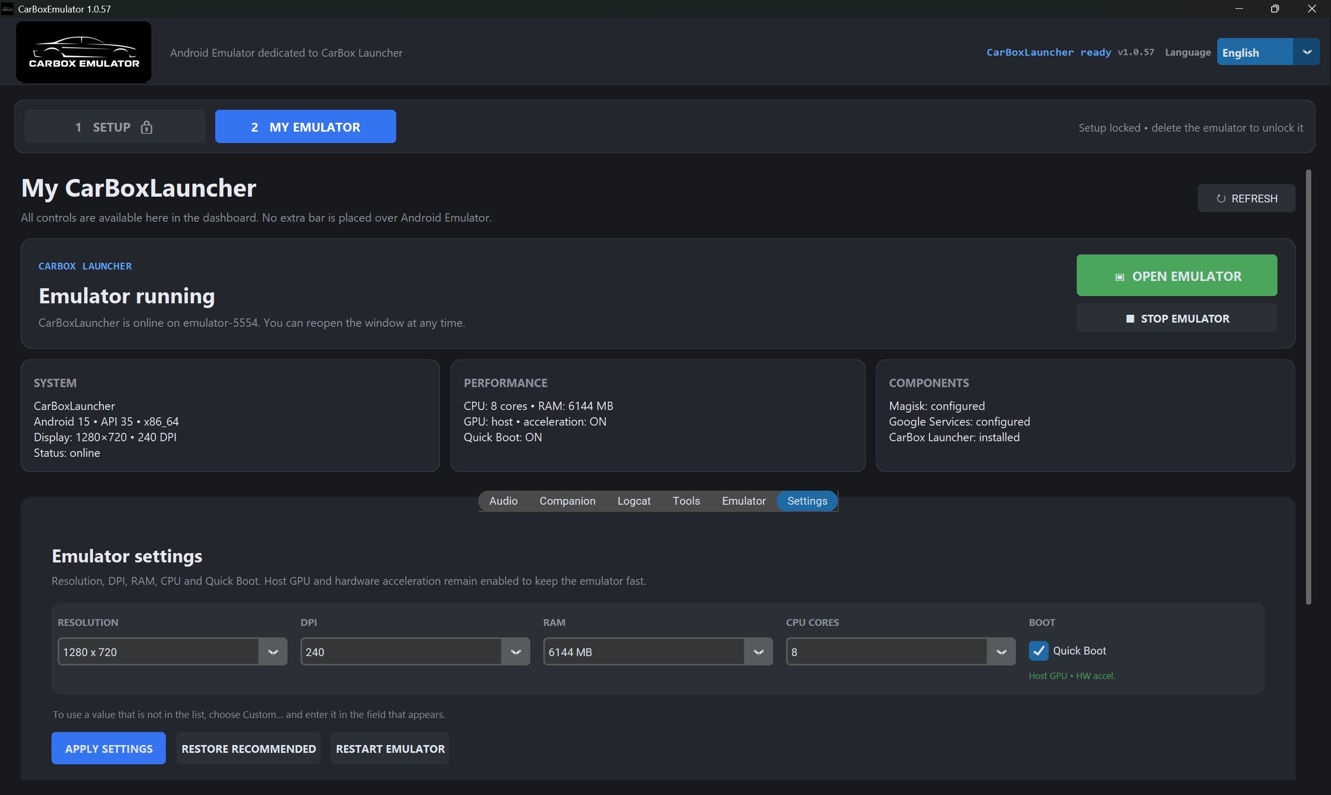Click the 1280 x 720 resolution field
The image size is (1331, 795).
click(x=159, y=652)
